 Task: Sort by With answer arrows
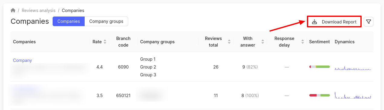pos(263,42)
